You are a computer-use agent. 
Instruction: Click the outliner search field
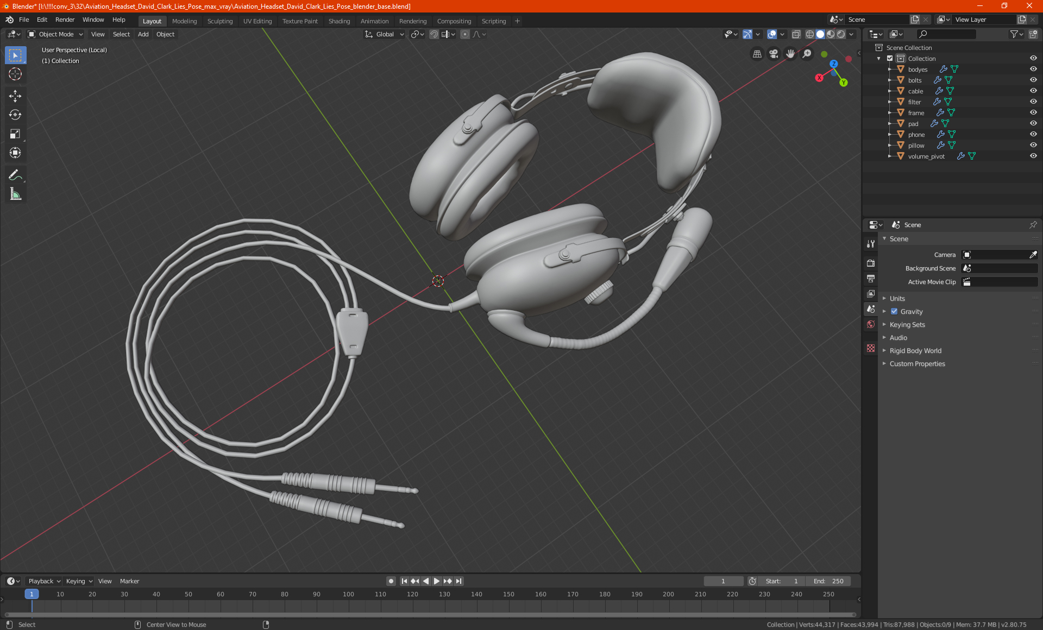tap(946, 34)
